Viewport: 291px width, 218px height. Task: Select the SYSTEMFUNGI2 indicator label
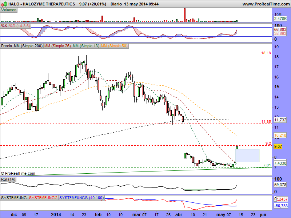tap(43, 198)
